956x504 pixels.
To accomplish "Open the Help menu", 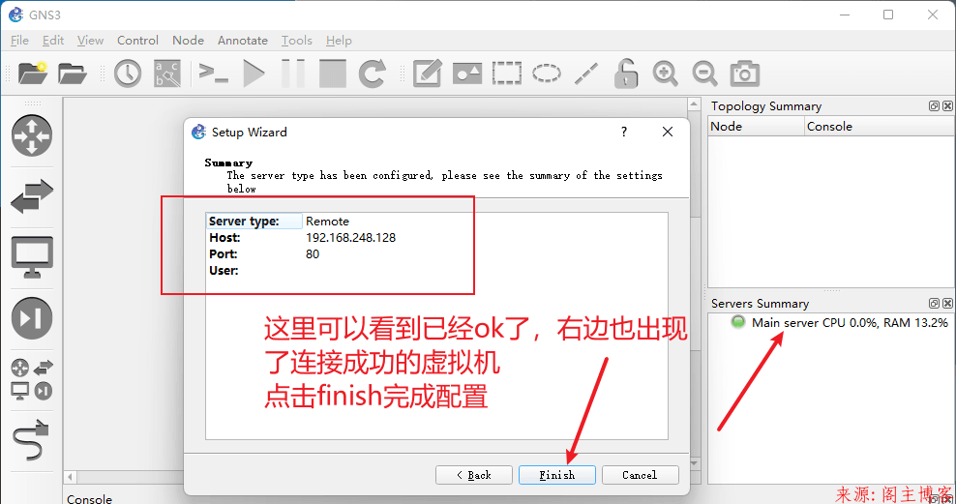I will pyautogui.click(x=339, y=41).
